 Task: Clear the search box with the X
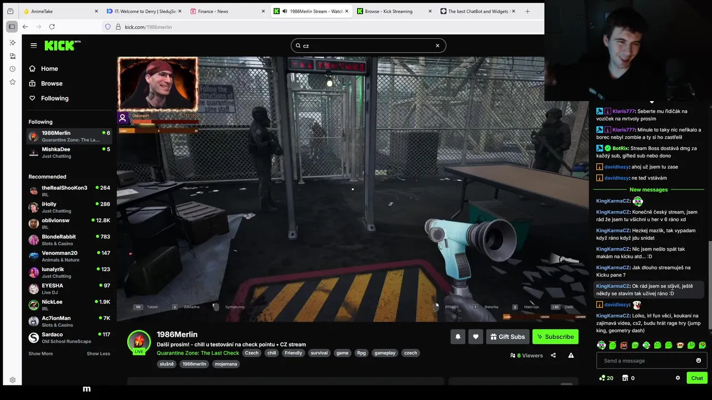pos(437,46)
